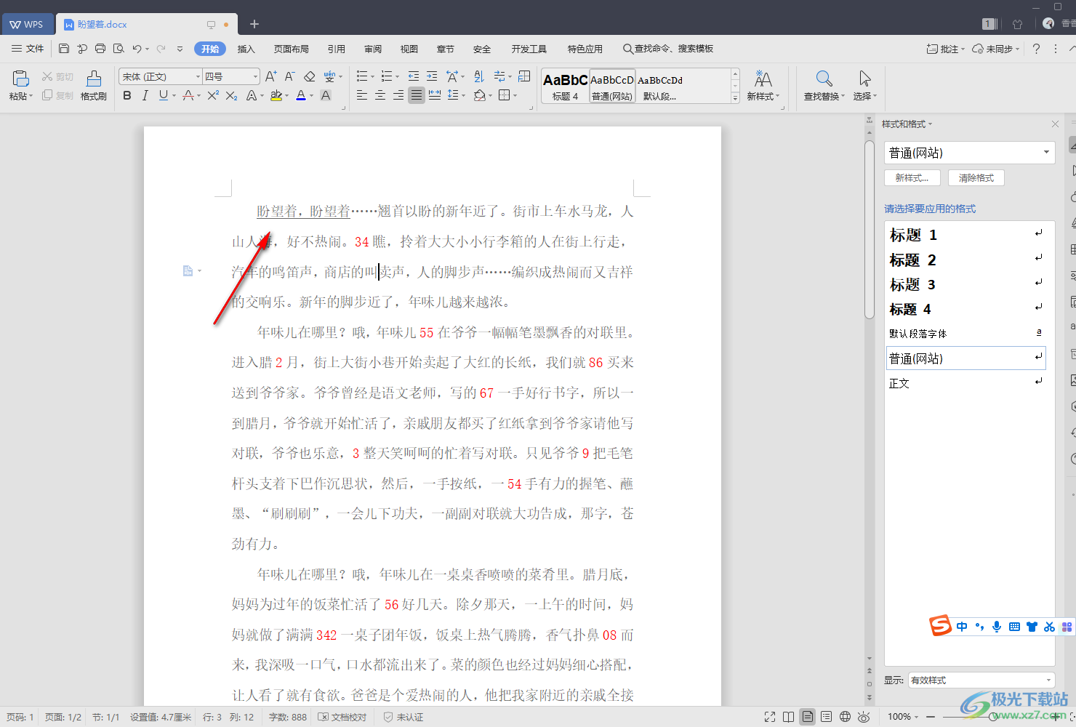
Task: Center align the paragraph
Action: (380, 95)
